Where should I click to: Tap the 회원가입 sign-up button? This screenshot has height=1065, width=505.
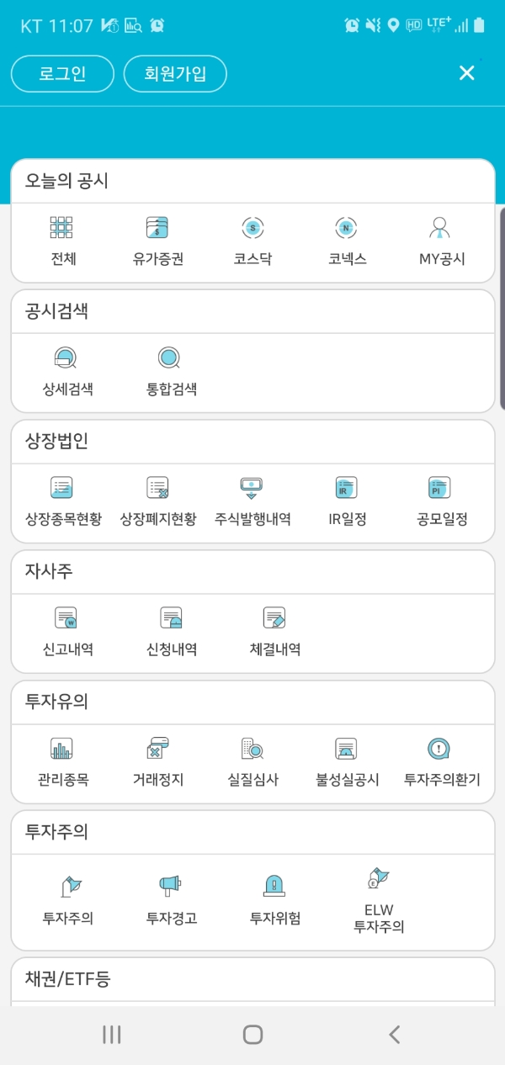tap(174, 73)
